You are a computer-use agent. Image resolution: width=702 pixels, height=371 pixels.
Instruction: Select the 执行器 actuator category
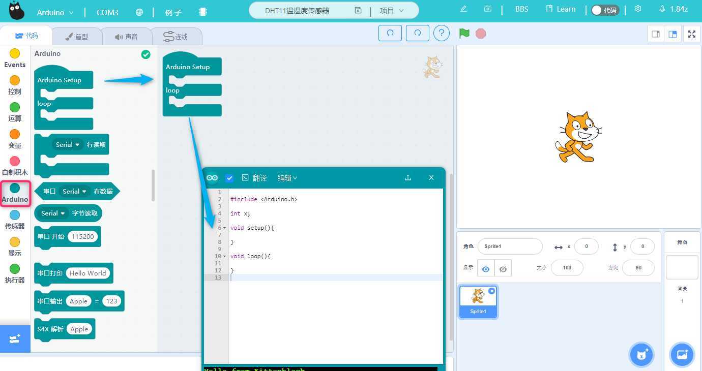(x=15, y=273)
